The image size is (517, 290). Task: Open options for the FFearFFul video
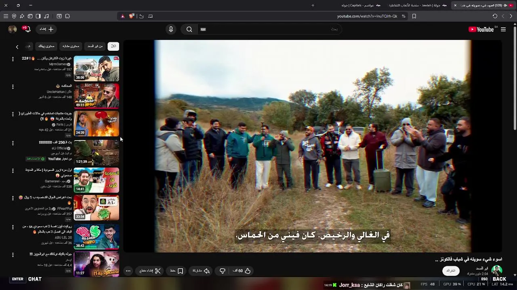click(13, 198)
